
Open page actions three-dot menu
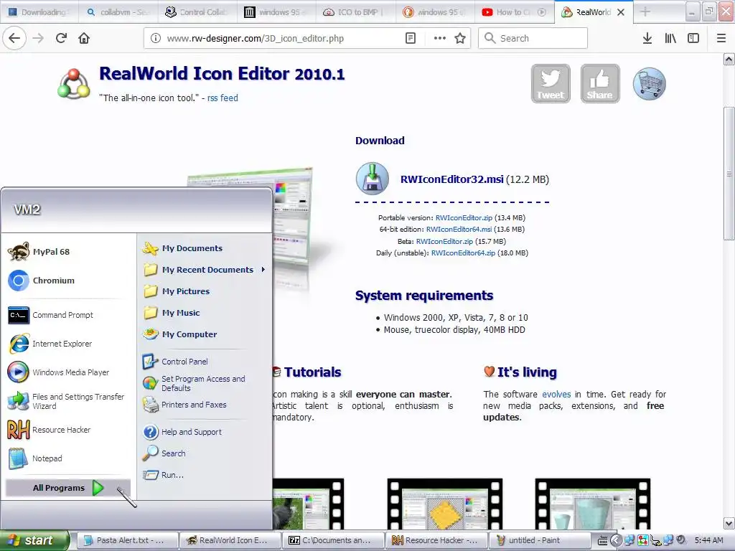[440, 39]
